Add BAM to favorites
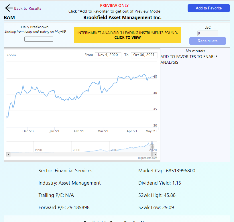Image resolution: width=234 pixels, height=222 pixels. (209, 8)
